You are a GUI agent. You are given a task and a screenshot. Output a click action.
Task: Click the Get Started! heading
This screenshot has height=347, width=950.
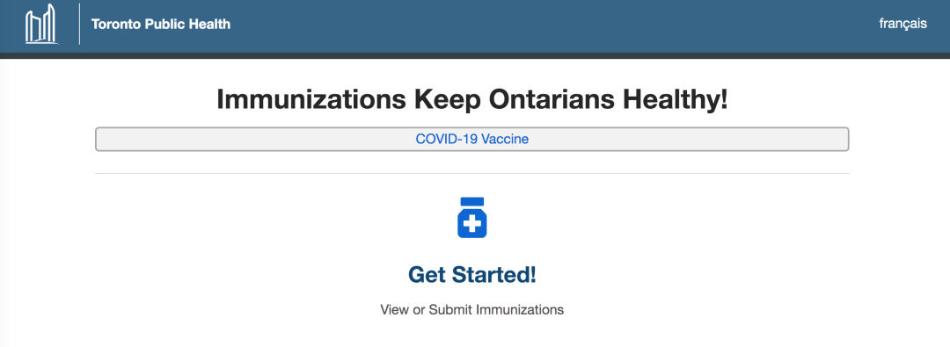(x=472, y=274)
